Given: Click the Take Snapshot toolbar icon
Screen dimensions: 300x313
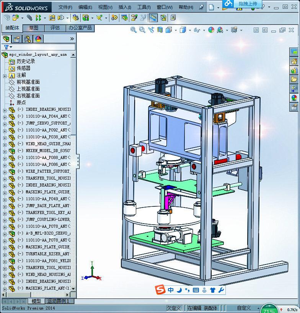Looking at the screenshot, I should tap(173, 18).
